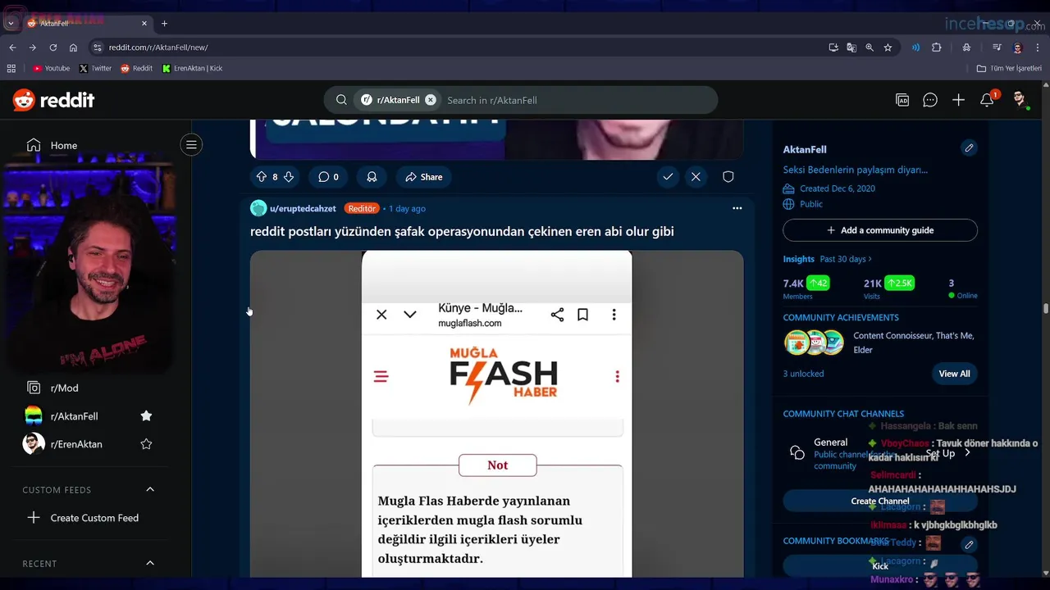Favorite r/ErenAktan with star icon

(146, 444)
